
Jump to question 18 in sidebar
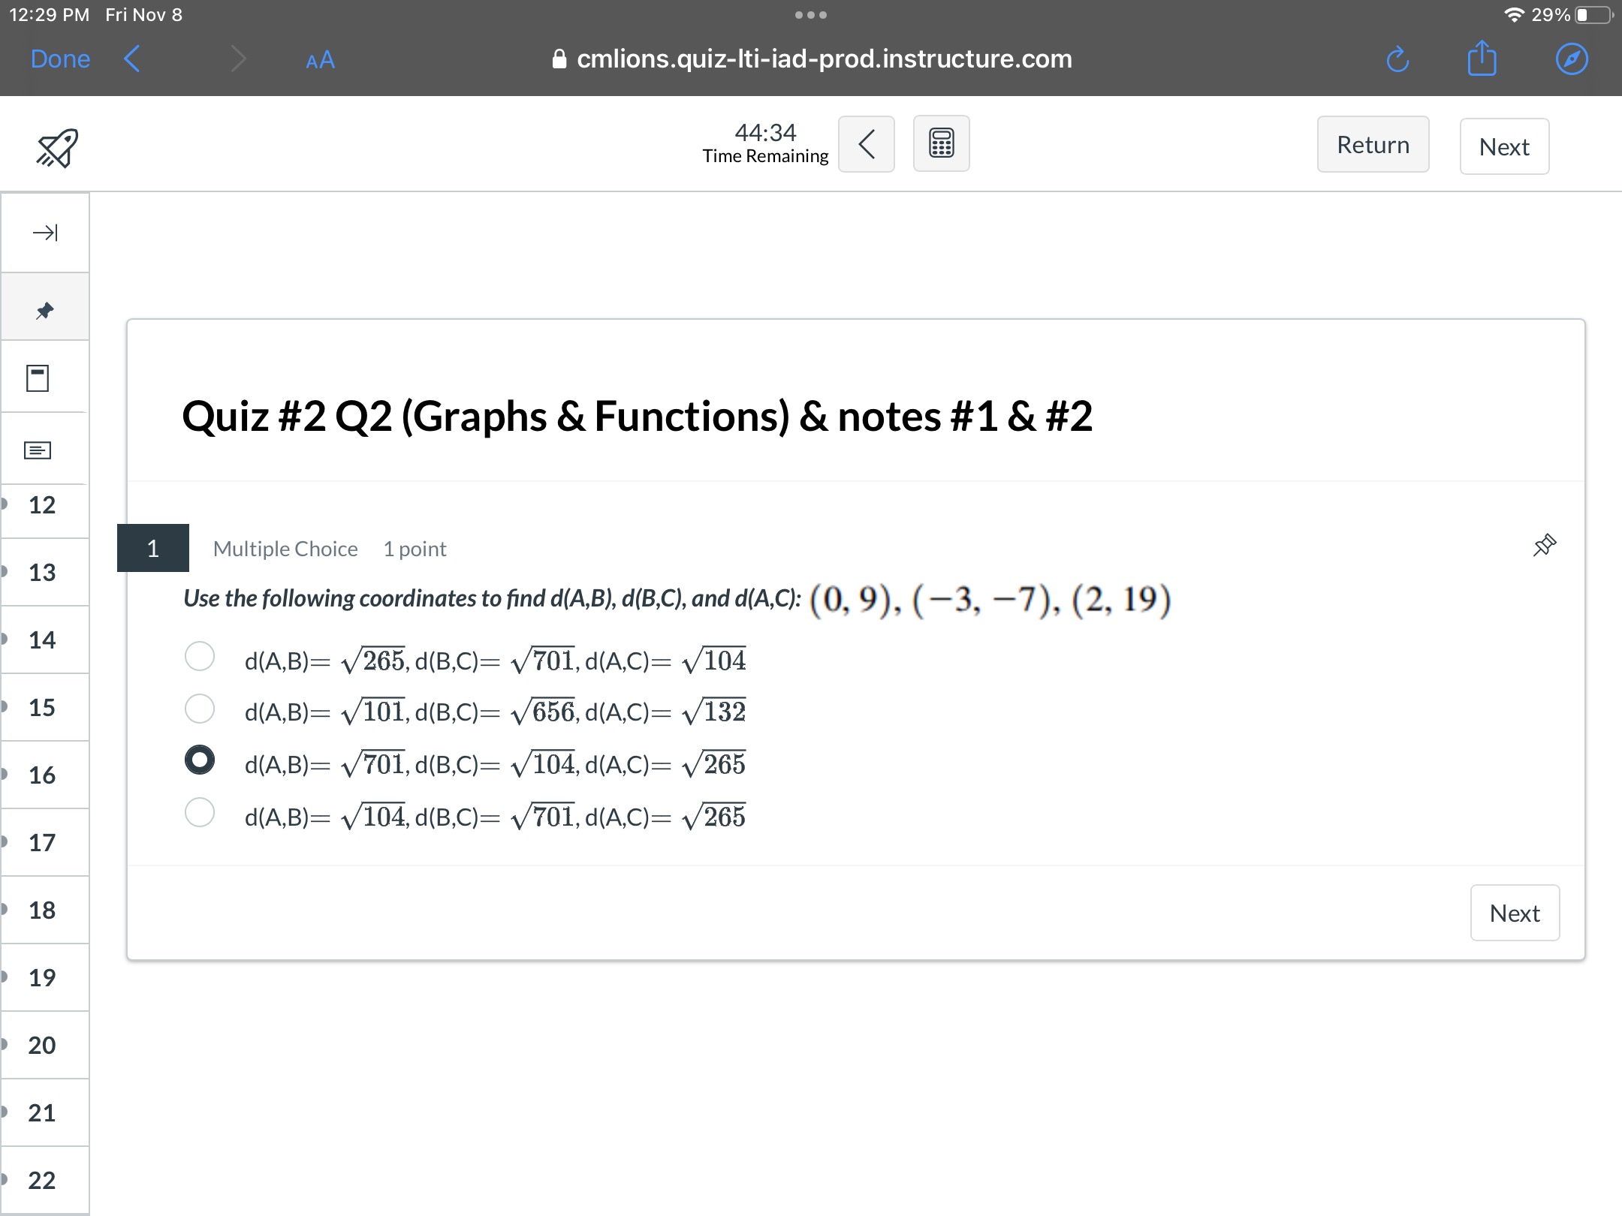click(43, 910)
